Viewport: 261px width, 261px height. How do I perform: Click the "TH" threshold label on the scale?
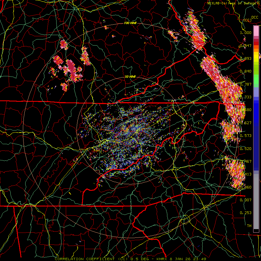point(249,226)
